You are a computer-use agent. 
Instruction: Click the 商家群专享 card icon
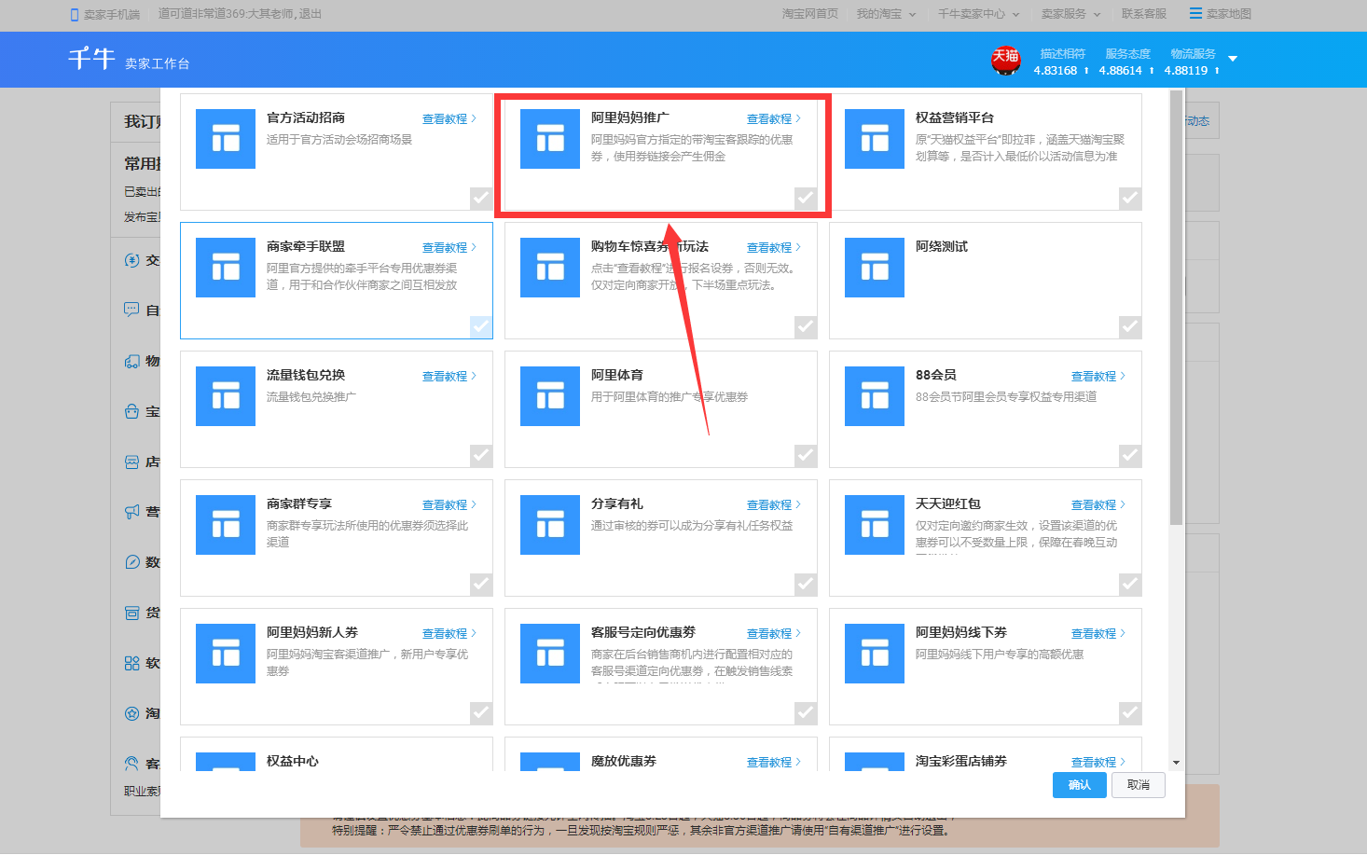pos(226,525)
